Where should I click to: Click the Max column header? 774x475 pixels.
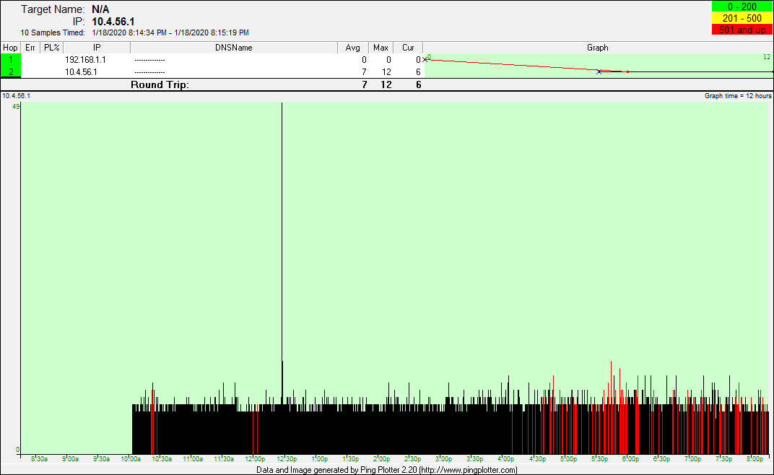[x=381, y=48]
